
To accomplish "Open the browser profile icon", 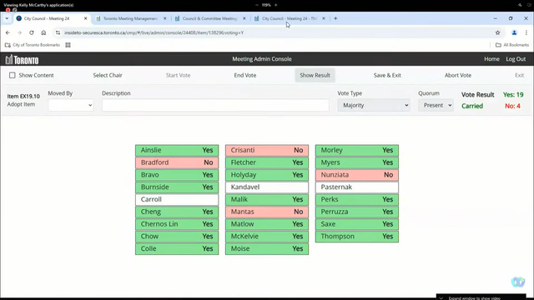I will click(514, 32).
